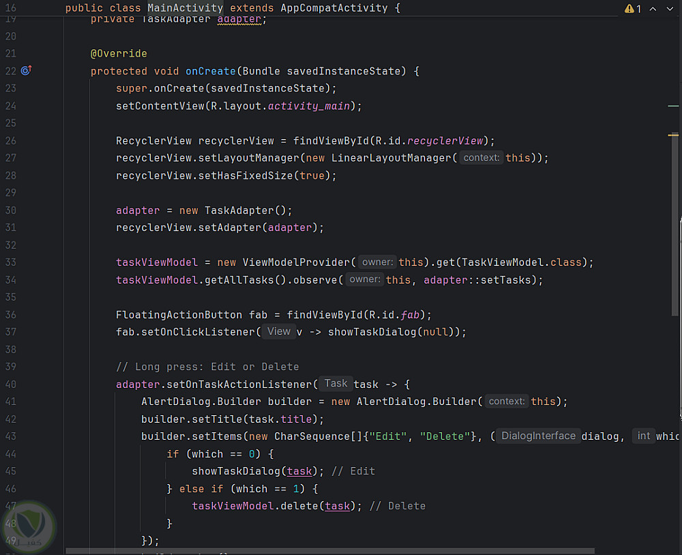
Task: Click the adapter::setTasks method reference
Action: click(x=477, y=280)
